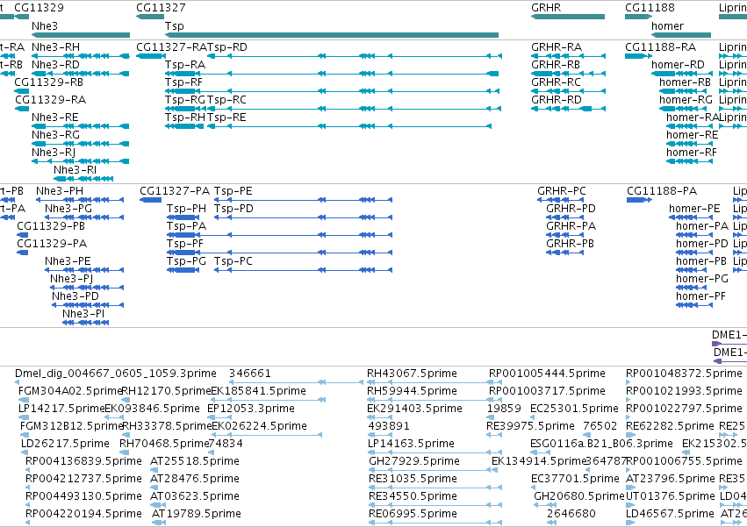Select protein Nhe3-PJ

click(87, 288)
